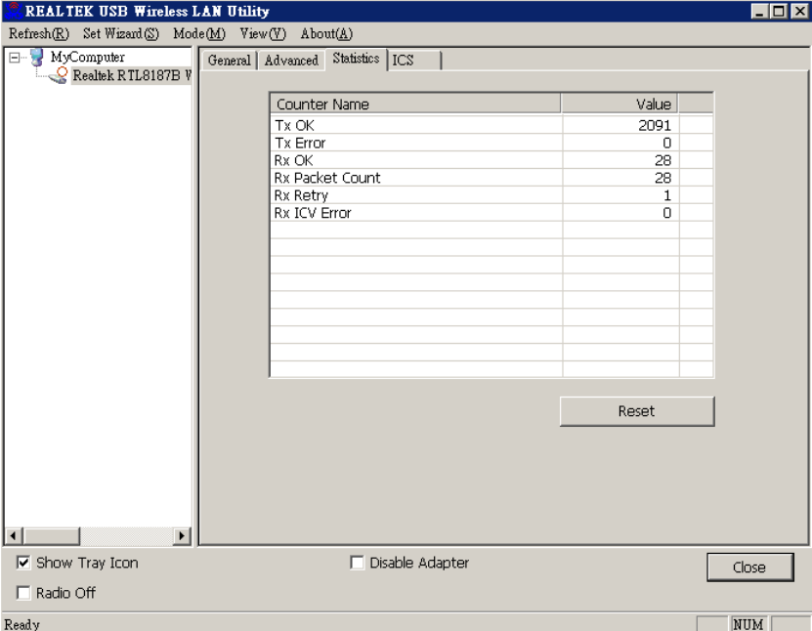Click the wireless adapter icon in tree

click(x=58, y=75)
